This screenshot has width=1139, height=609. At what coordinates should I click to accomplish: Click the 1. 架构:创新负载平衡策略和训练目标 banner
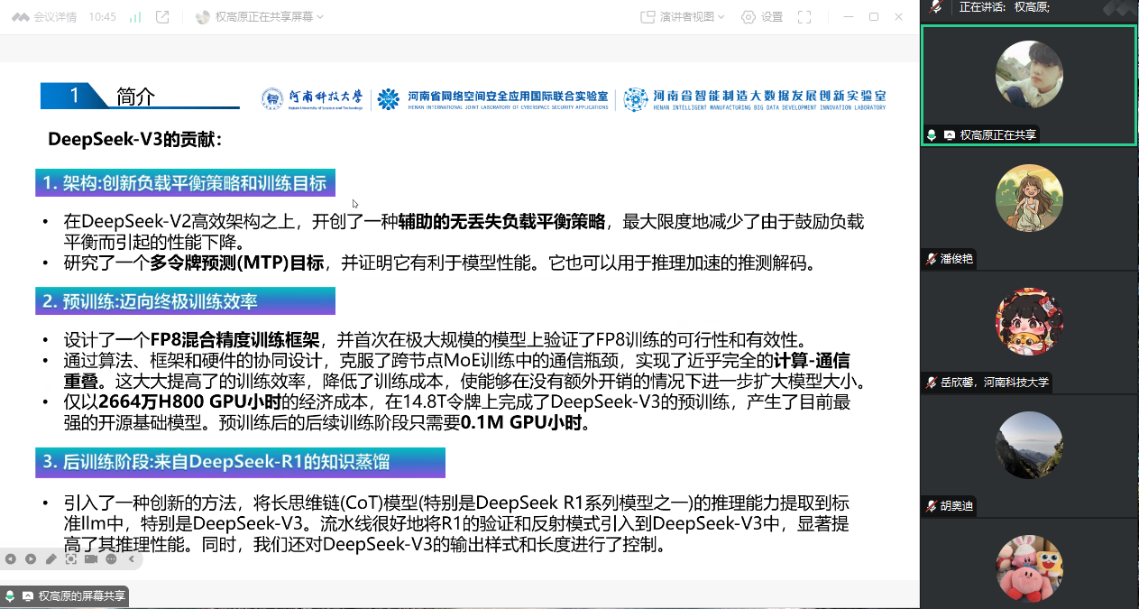(x=186, y=183)
